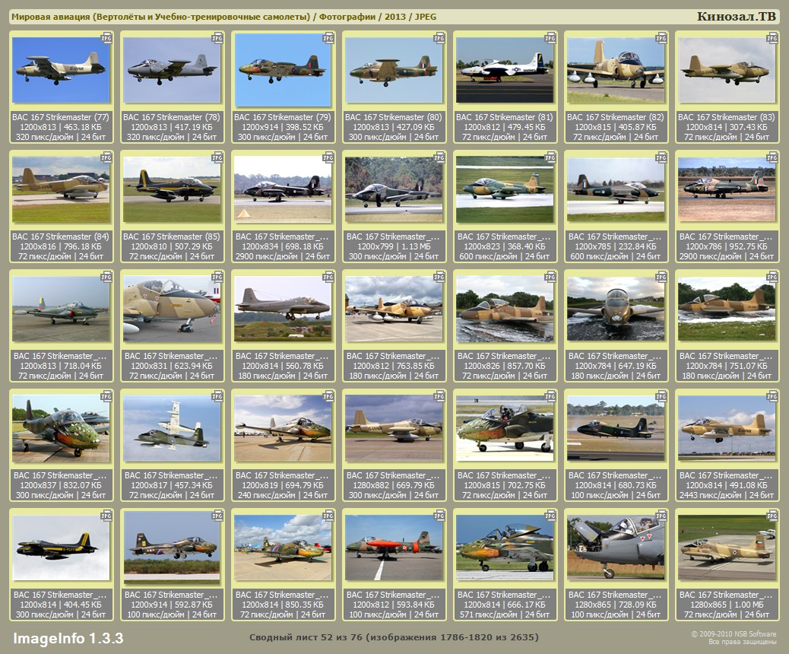
Task: Click the JPG badge on Strikemaster (80)
Action: [439, 37]
